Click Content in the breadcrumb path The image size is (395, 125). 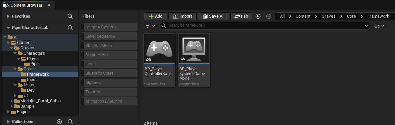tap(303, 16)
